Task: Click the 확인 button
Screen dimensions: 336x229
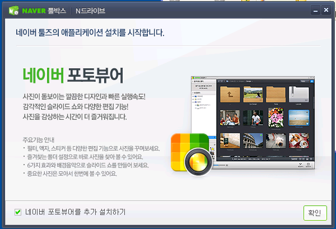Action: (315, 213)
